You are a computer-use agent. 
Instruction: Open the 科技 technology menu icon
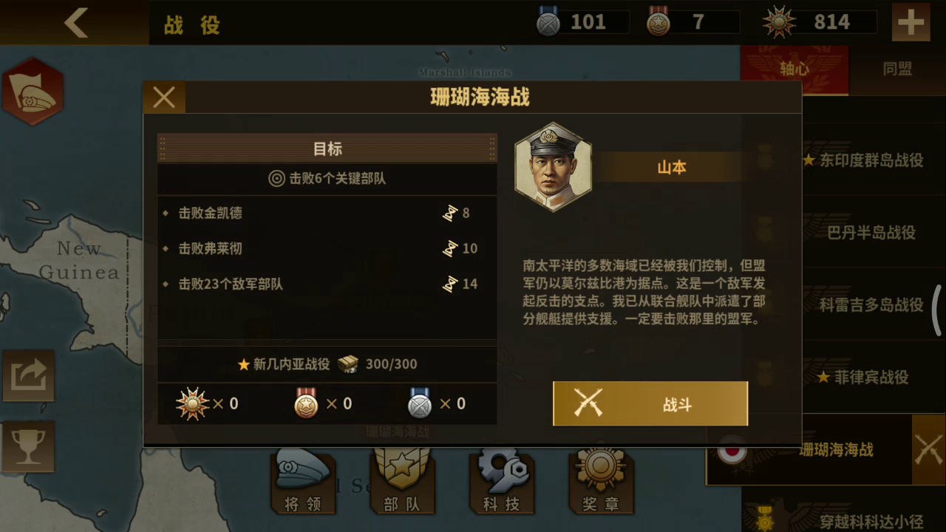[501, 482]
